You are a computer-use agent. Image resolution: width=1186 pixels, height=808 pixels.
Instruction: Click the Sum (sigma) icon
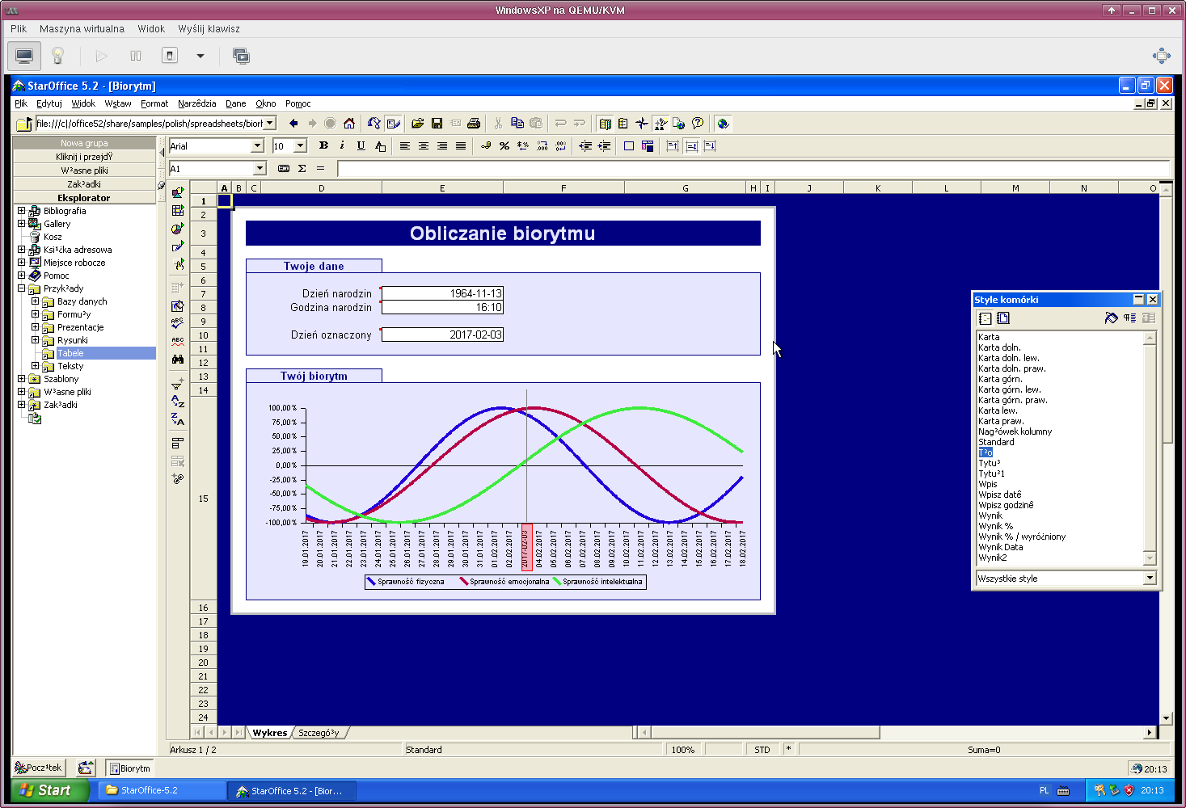point(302,169)
